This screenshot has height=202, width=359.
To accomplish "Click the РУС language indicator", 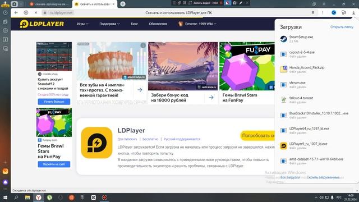I will (x=339, y=198).
